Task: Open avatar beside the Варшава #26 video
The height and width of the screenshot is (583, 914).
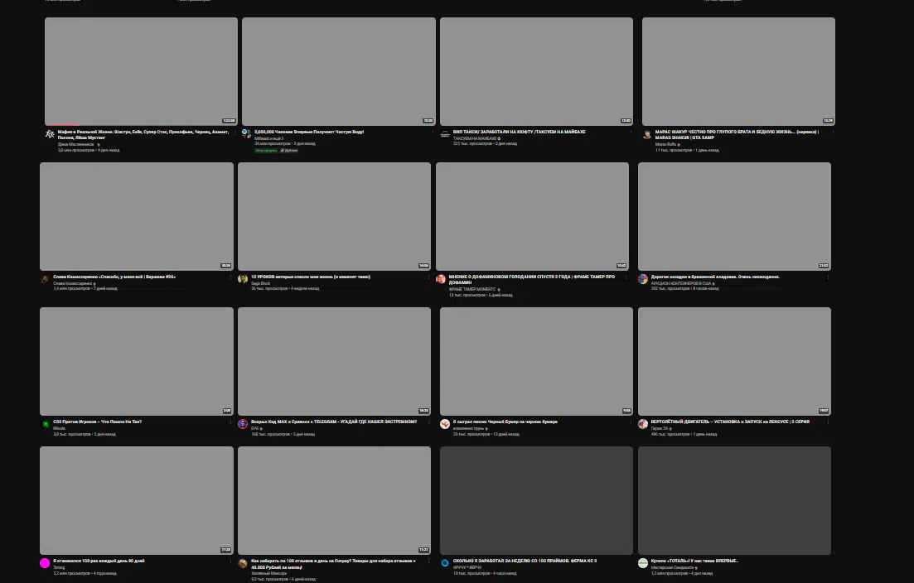Action: [x=44, y=279]
